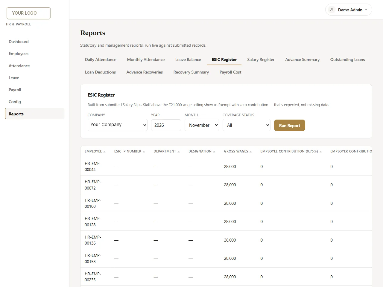
Task: Open the Payroll Cost tab
Action: (x=230, y=72)
